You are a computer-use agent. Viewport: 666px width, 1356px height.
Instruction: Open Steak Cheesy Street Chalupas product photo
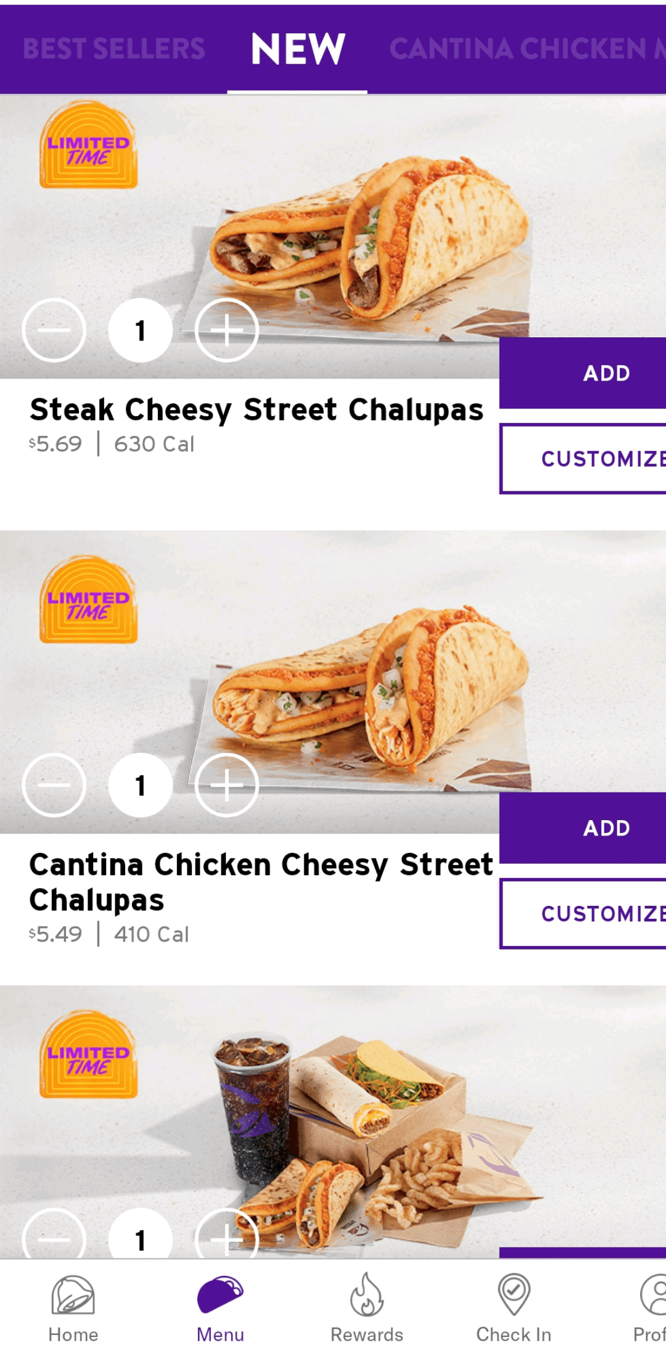coord(370,240)
